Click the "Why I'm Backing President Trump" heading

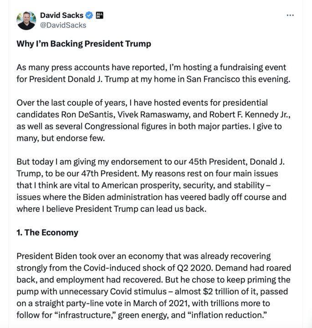pos(84,44)
